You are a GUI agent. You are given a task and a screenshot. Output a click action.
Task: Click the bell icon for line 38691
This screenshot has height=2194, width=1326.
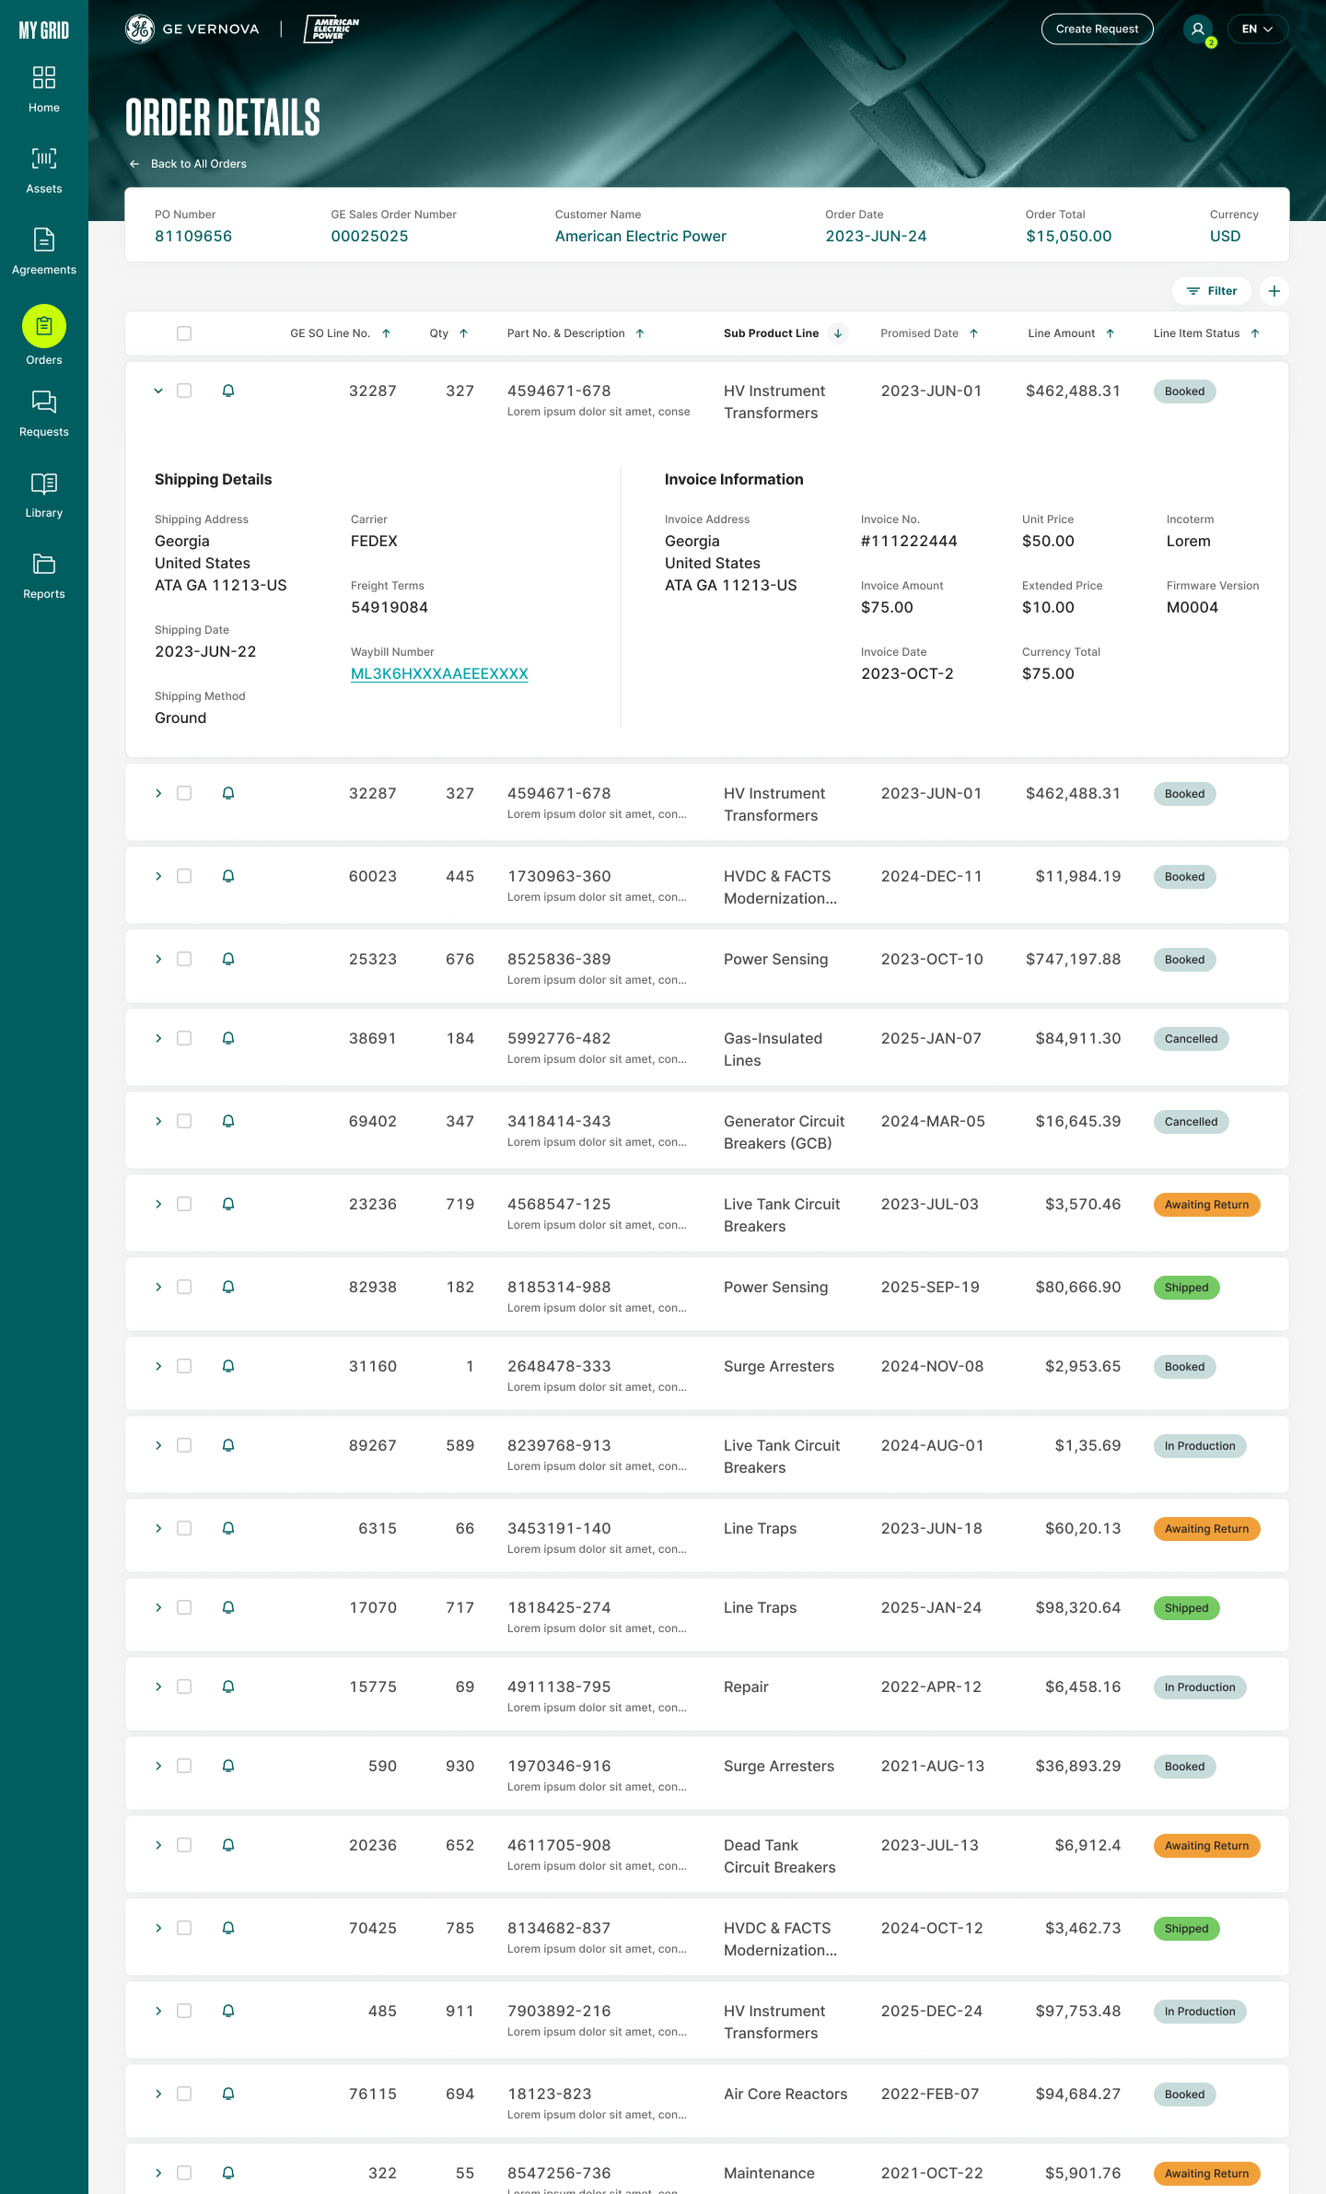pos(228,1038)
